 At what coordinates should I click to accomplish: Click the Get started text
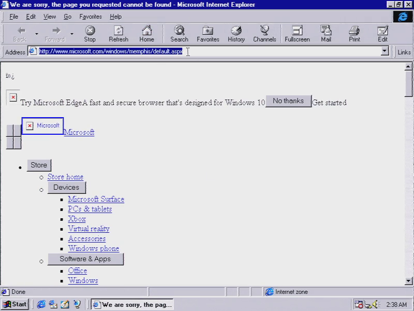329,103
